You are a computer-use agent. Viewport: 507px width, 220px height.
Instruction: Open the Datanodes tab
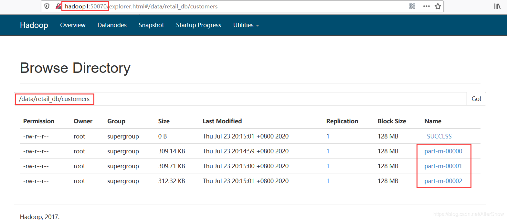coord(112,25)
